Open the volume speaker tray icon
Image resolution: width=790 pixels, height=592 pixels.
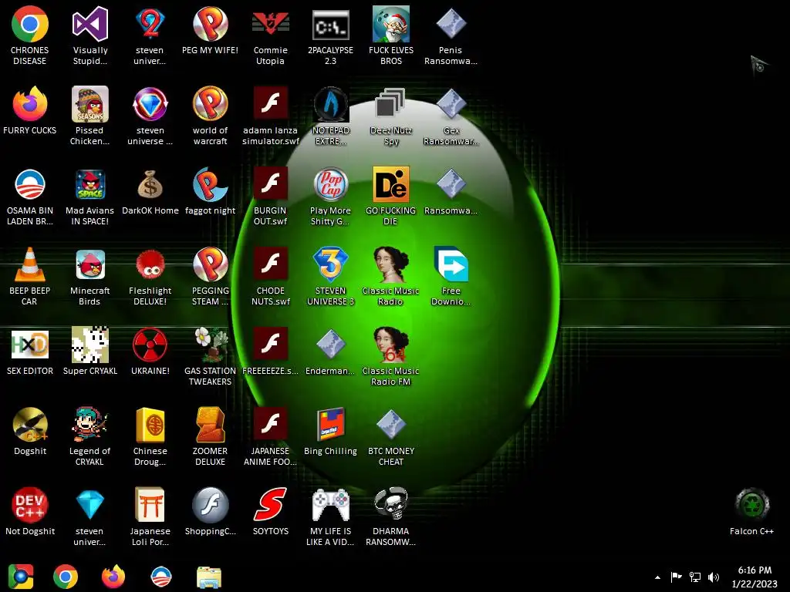(714, 577)
